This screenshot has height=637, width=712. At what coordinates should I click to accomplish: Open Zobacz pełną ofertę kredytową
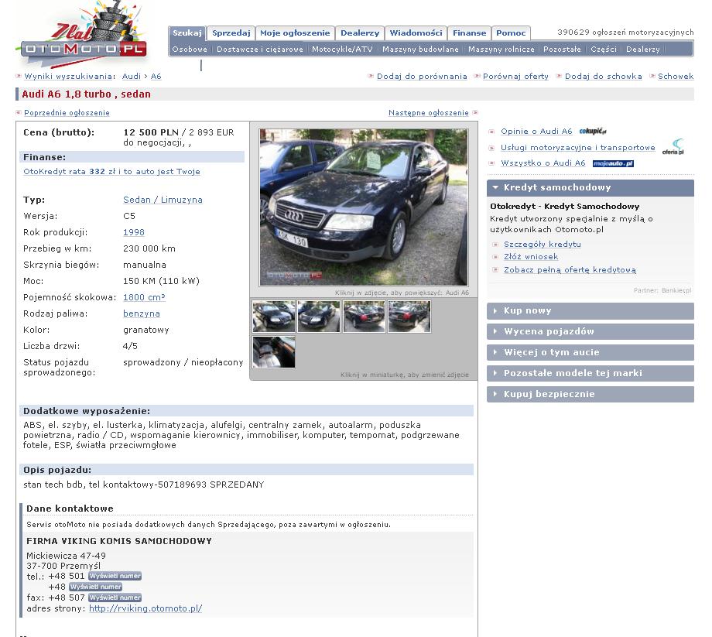tap(570, 270)
